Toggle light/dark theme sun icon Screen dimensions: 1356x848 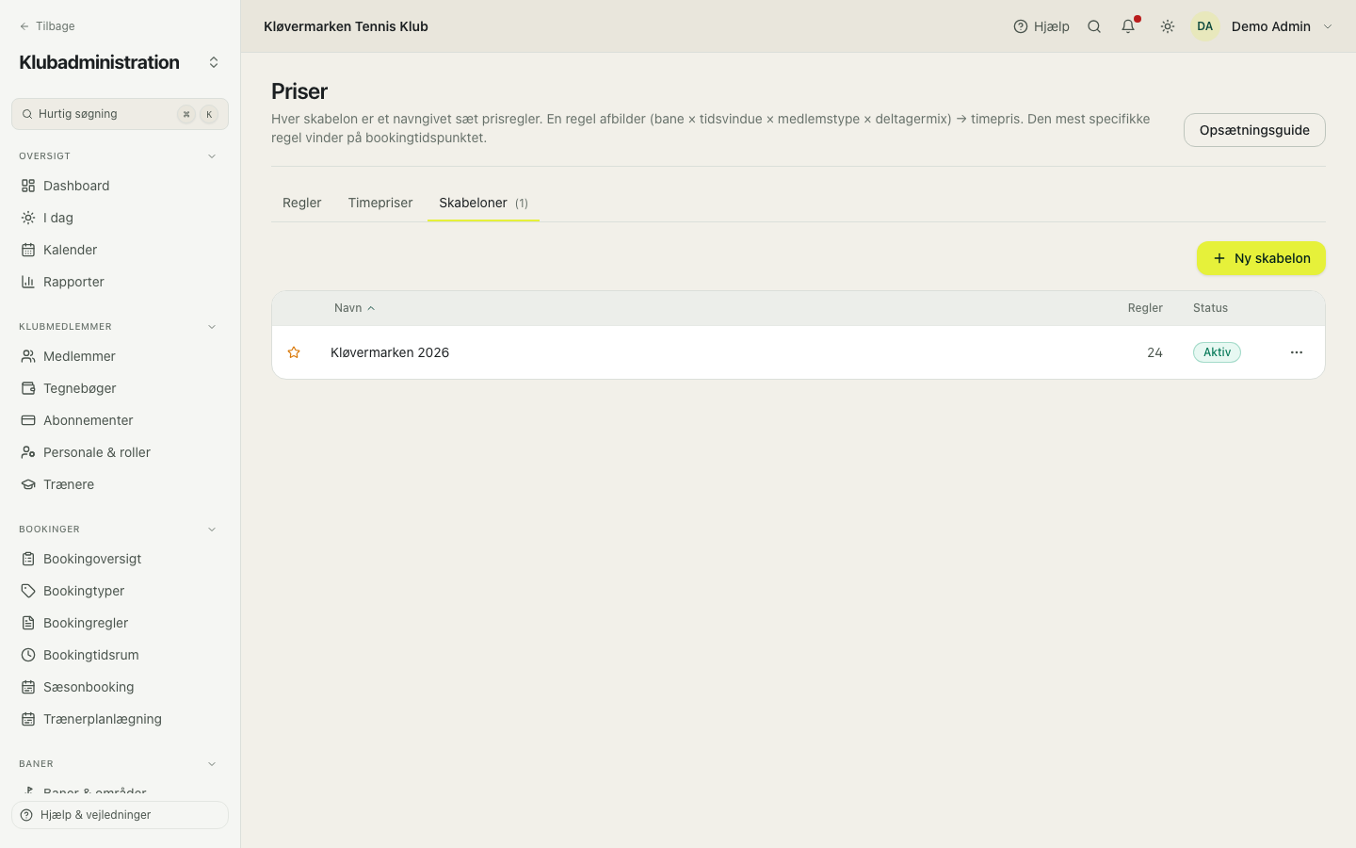1168,26
